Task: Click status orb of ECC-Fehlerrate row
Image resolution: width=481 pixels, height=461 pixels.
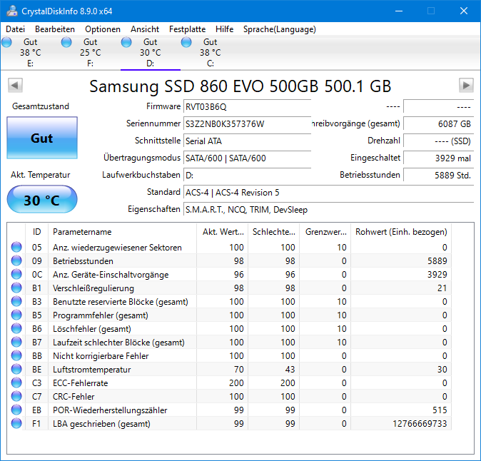Action: pos(16,383)
